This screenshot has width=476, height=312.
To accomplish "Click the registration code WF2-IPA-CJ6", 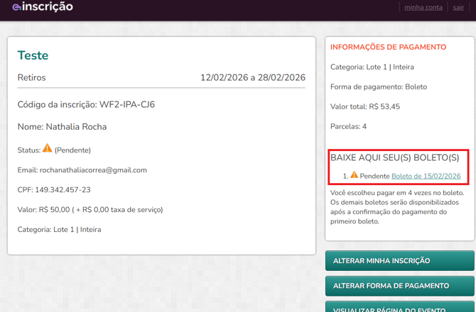I will coord(127,105).
